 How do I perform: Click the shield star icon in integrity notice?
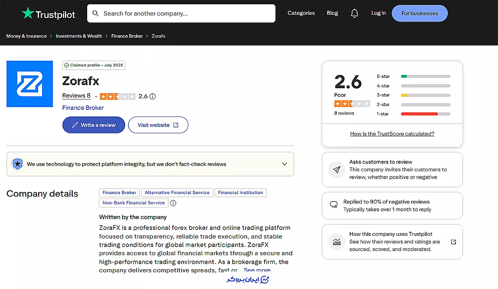(x=18, y=164)
